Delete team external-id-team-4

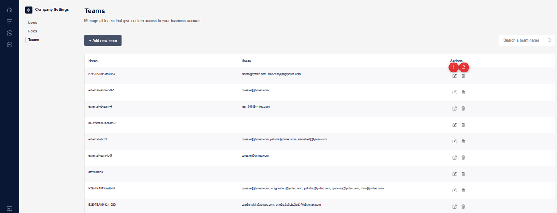point(463,108)
